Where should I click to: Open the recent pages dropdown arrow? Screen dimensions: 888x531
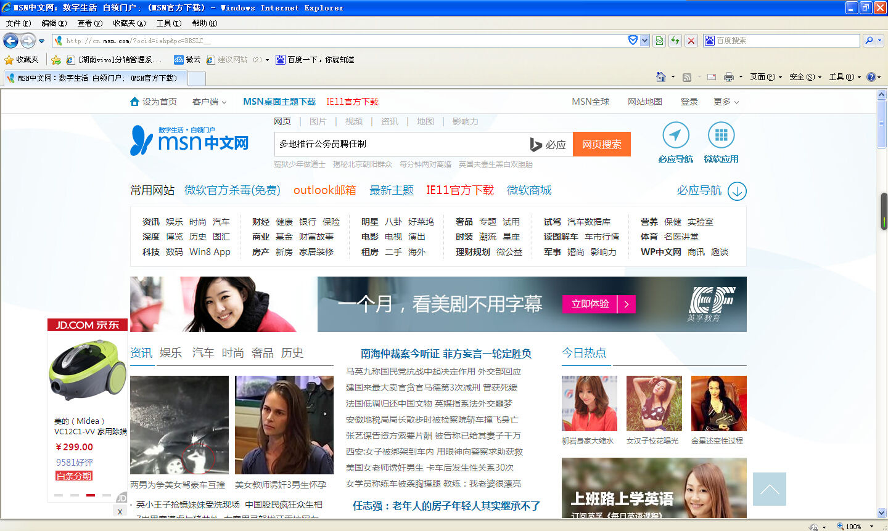41,41
